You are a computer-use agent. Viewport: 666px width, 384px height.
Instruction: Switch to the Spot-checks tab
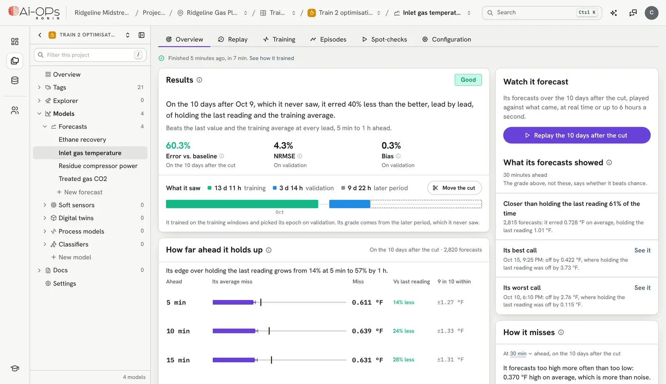384,39
